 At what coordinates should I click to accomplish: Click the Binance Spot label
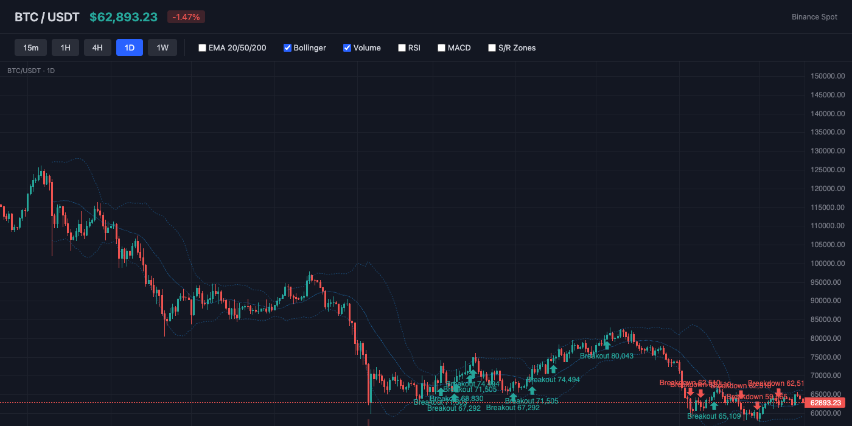click(x=814, y=17)
